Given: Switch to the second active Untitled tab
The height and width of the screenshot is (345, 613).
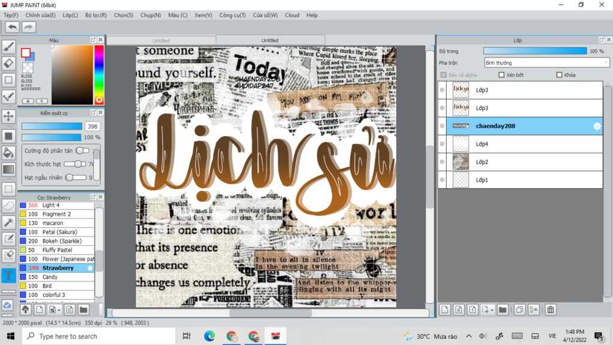Looking at the screenshot, I should [270, 40].
